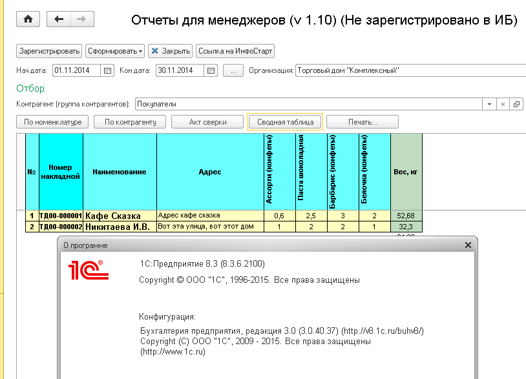Screen dimensions: 526x379
Task: Select Белочка cell 2 in Кафе Сказка row
Action: point(374,216)
